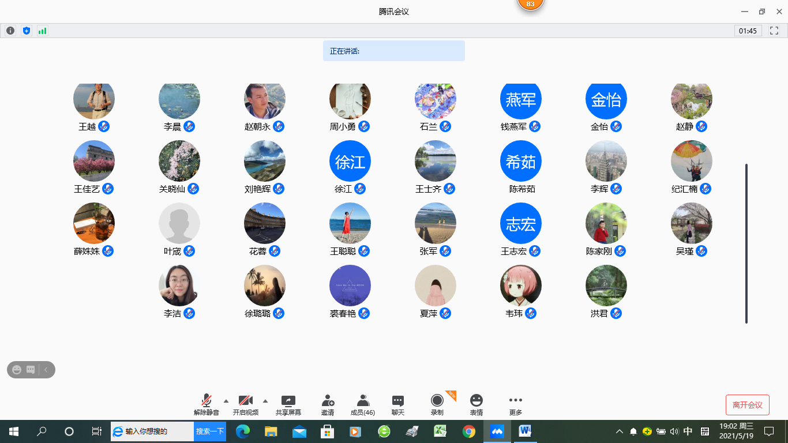788x443 pixels.
Task: Expand the video options arrow beside 开启视频
Action: (x=265, y=401)
